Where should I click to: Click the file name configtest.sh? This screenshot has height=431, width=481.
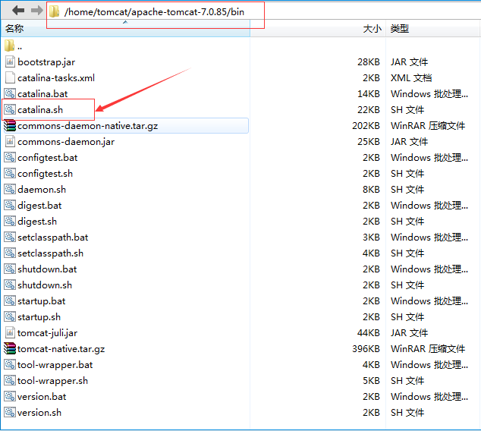(45, 174)
